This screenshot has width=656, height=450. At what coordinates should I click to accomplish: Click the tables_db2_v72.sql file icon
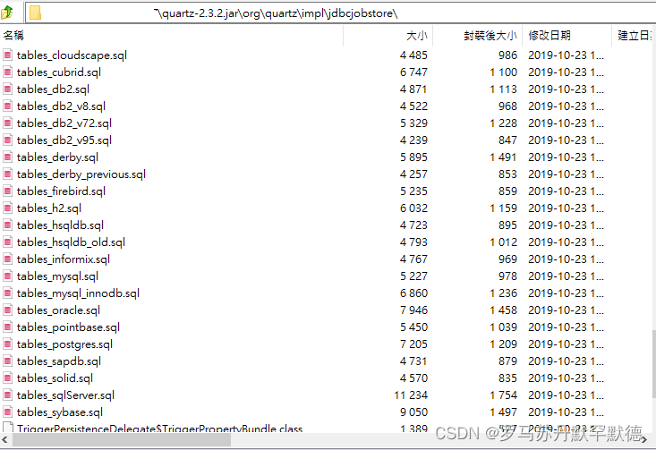7,123
